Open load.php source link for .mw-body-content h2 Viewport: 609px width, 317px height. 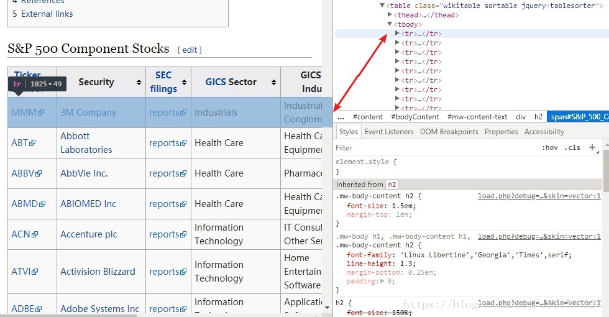539,196
